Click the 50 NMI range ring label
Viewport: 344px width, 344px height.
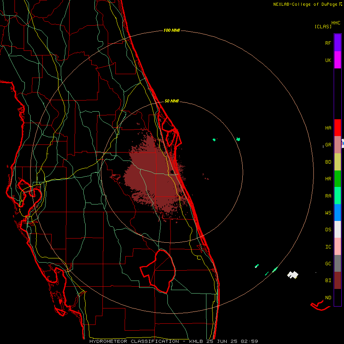click(x=172, y=101)
